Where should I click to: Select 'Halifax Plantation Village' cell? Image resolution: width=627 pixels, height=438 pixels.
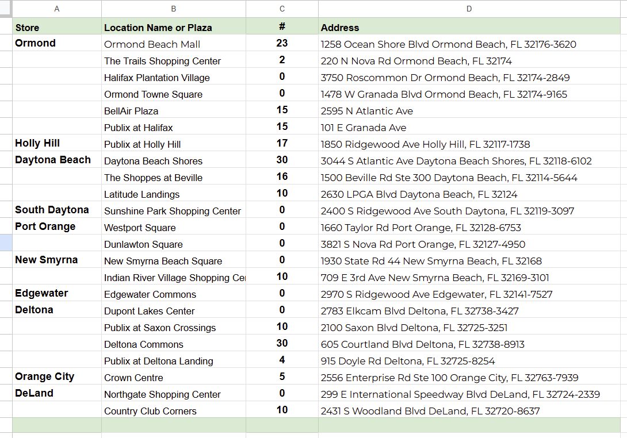[174, 76]
